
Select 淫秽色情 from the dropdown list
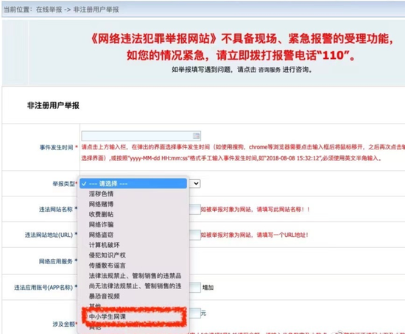(x=101, y=193)
